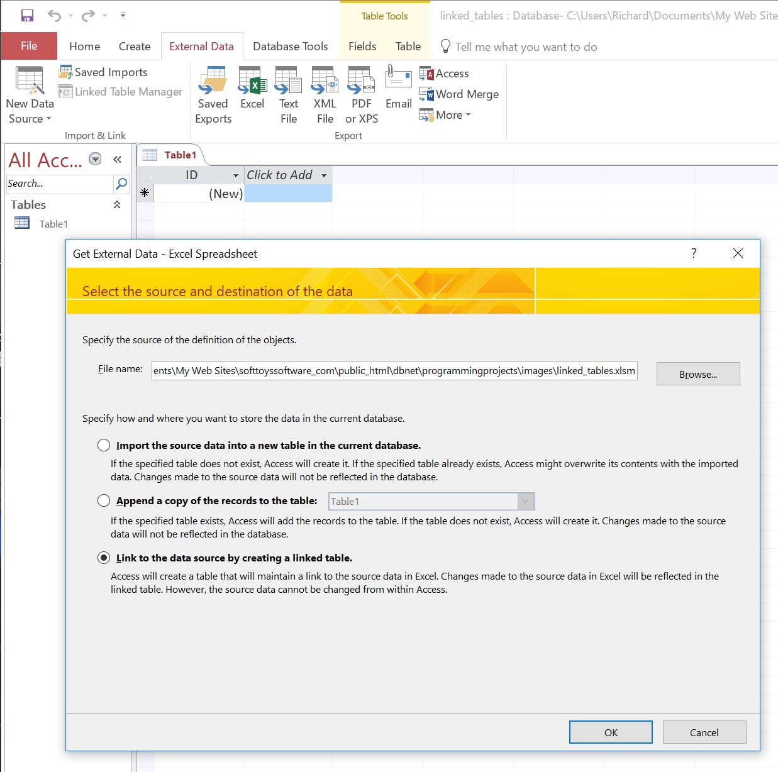Collapse the navigation pane with shutter arrows
This screenshot has height=772, width=778.
coord(117,160)
